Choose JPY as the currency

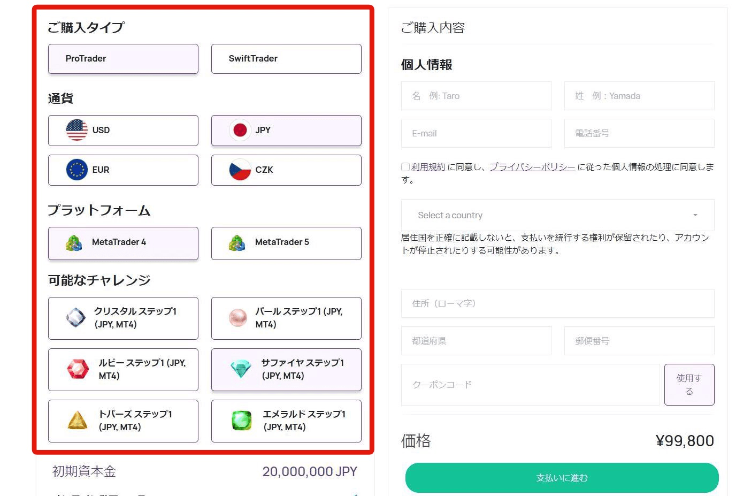(286, 131)
